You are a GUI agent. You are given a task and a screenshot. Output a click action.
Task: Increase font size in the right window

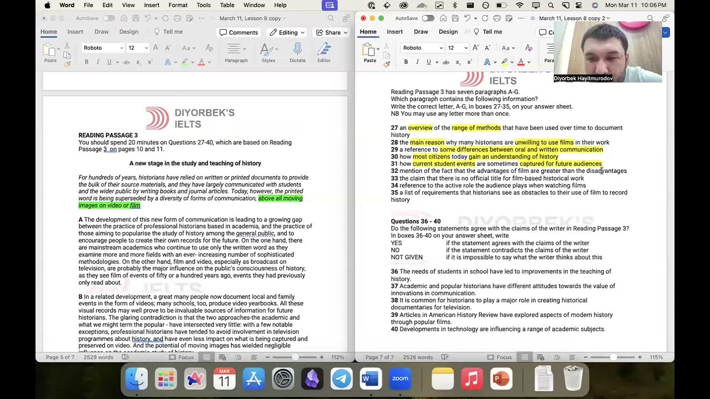coord(475,48)
